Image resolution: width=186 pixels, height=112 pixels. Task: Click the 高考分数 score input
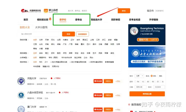(141, 87)
